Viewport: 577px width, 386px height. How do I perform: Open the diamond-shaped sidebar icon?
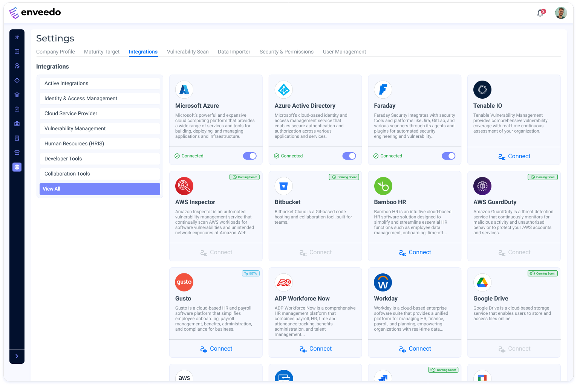(17, 80)
